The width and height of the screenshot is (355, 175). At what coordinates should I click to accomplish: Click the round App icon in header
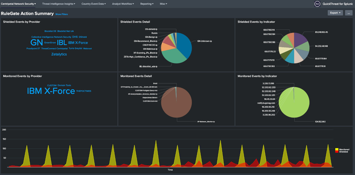pyautogui.click(x=317, y=4)
